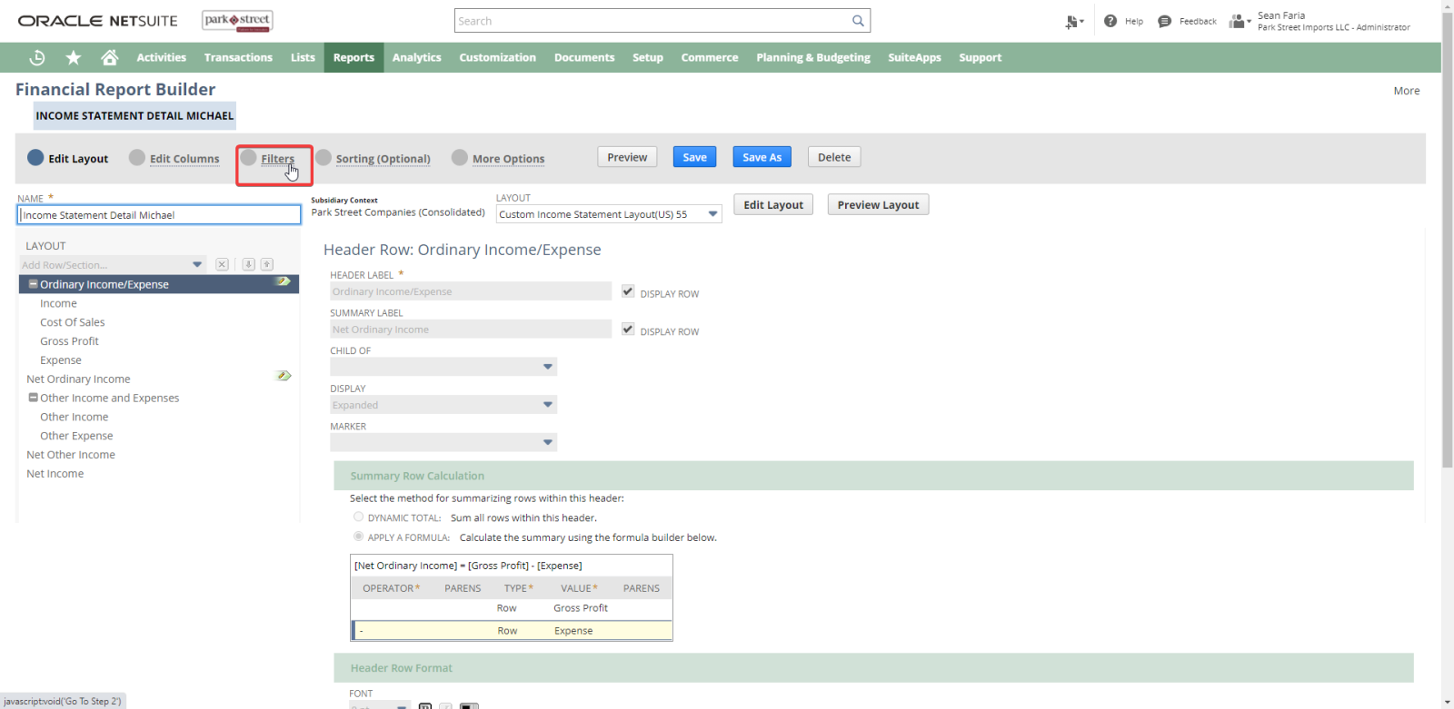Toggle bold font formatting icon
1454x709 pixels.
pos(424,705)
